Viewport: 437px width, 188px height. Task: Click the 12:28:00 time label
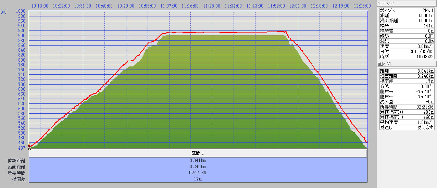point(362,6)
